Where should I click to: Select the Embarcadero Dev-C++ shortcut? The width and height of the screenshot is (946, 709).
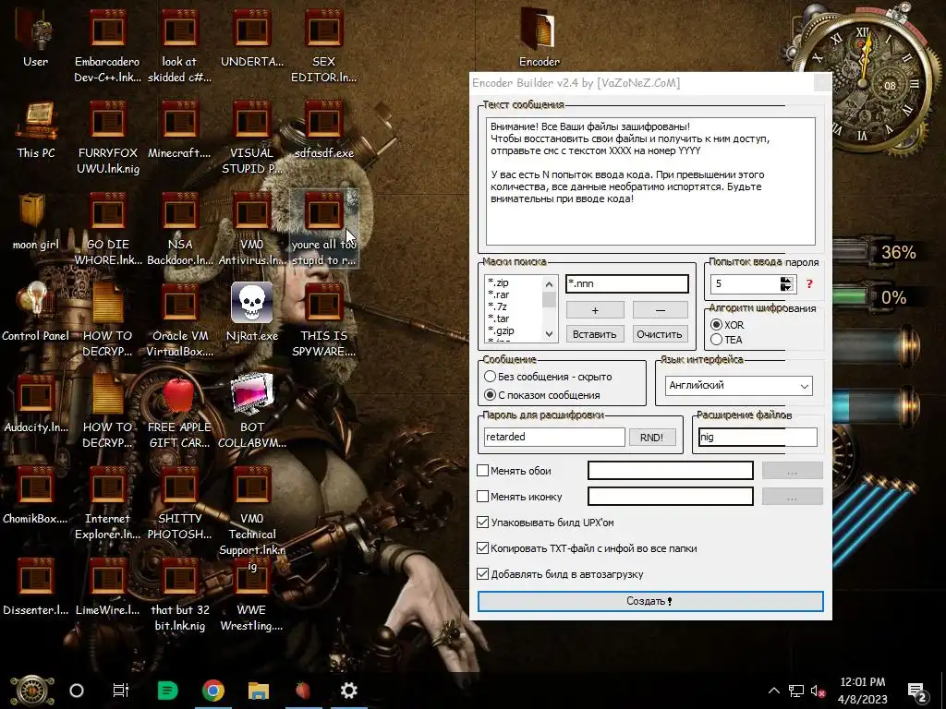107,29
